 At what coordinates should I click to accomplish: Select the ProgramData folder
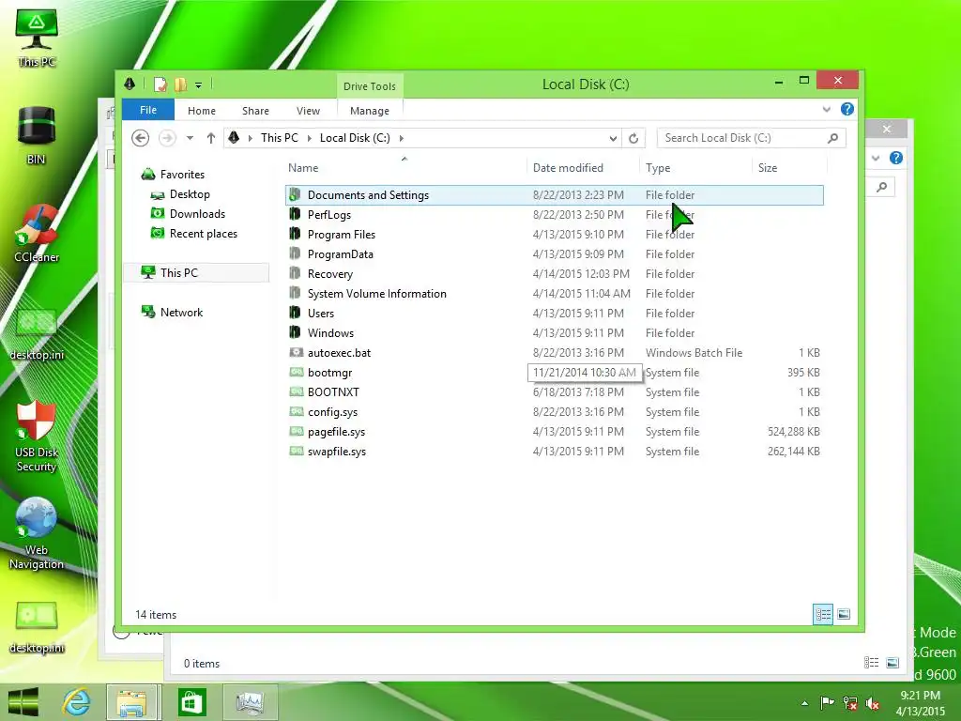click(x=554, y=253)
